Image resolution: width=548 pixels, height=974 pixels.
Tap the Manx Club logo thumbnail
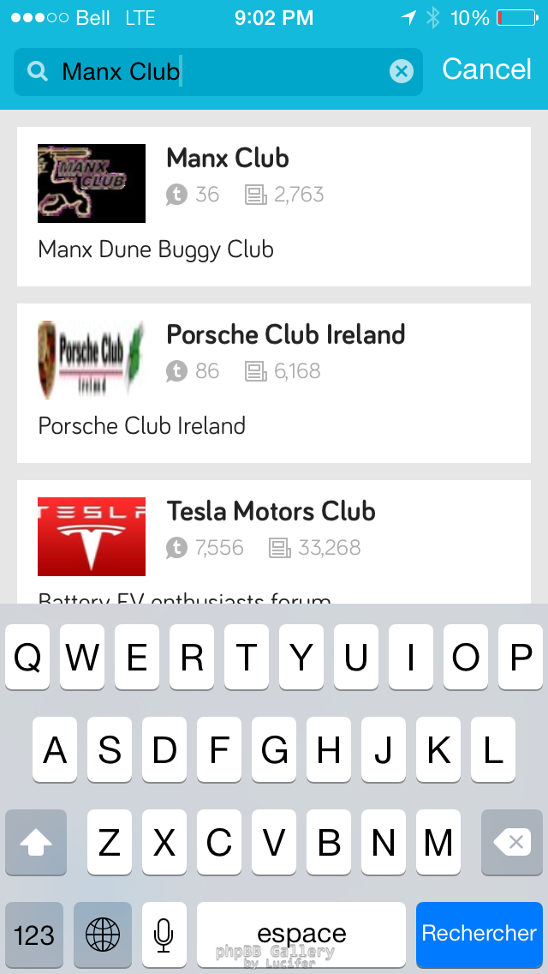92,183
